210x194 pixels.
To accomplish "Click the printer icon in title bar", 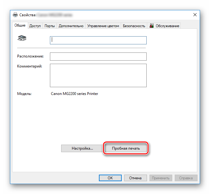I will [x=15, y=15].
